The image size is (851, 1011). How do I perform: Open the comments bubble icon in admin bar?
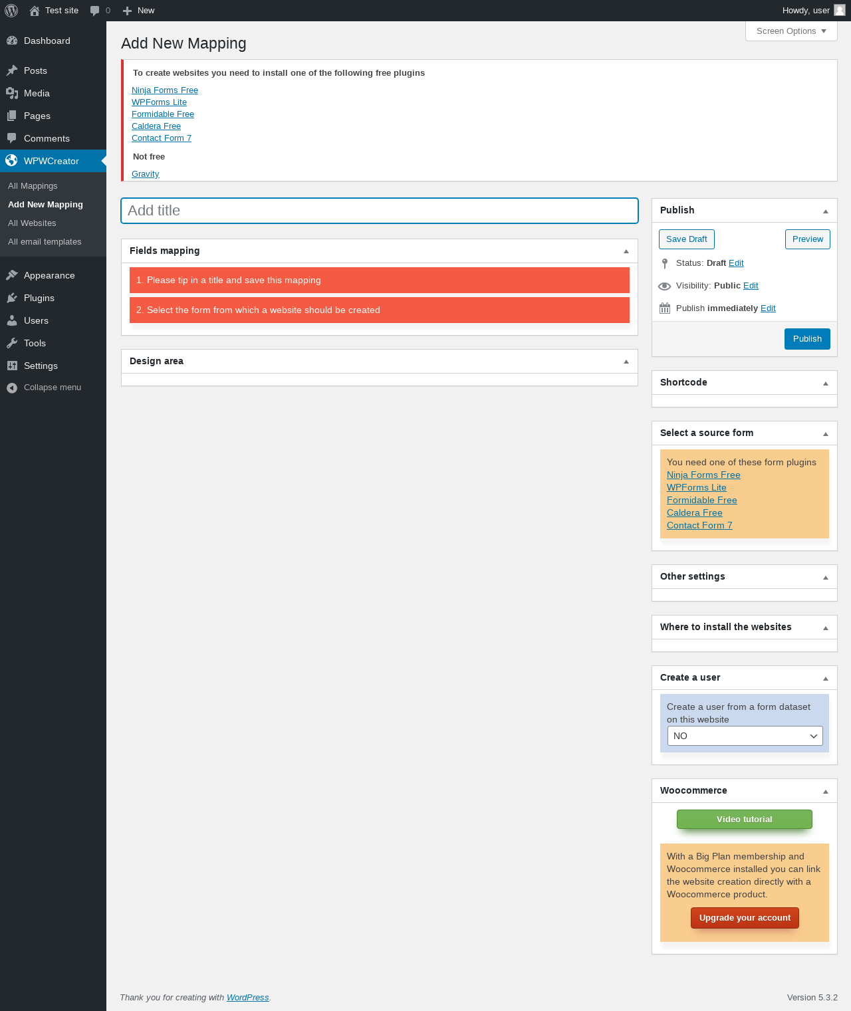click(95, 11)
